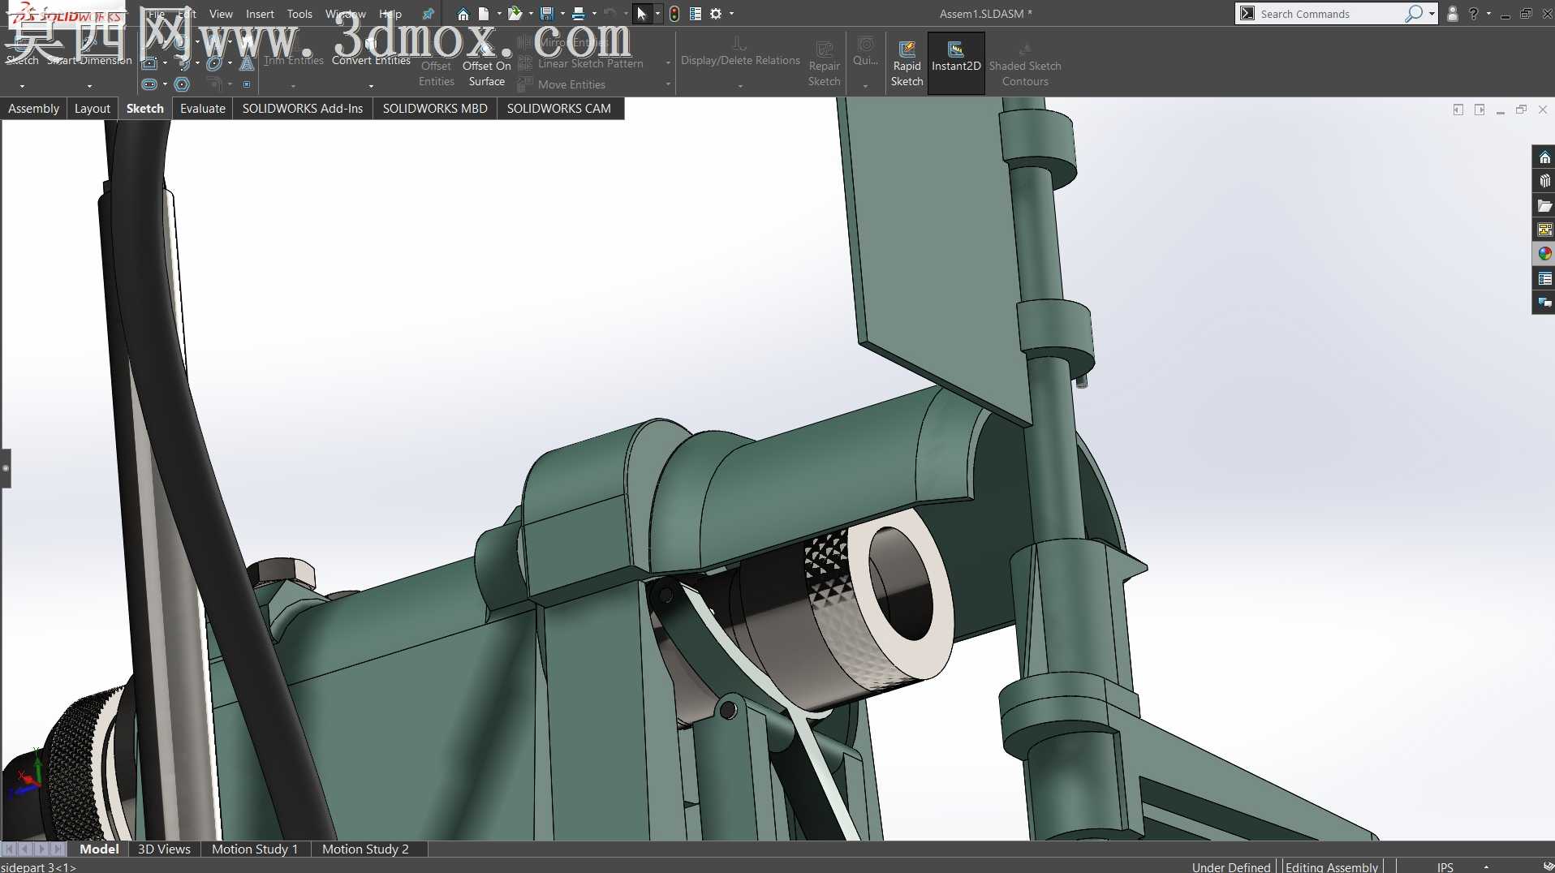Click the Save floppy disk icon

[546, 14]
